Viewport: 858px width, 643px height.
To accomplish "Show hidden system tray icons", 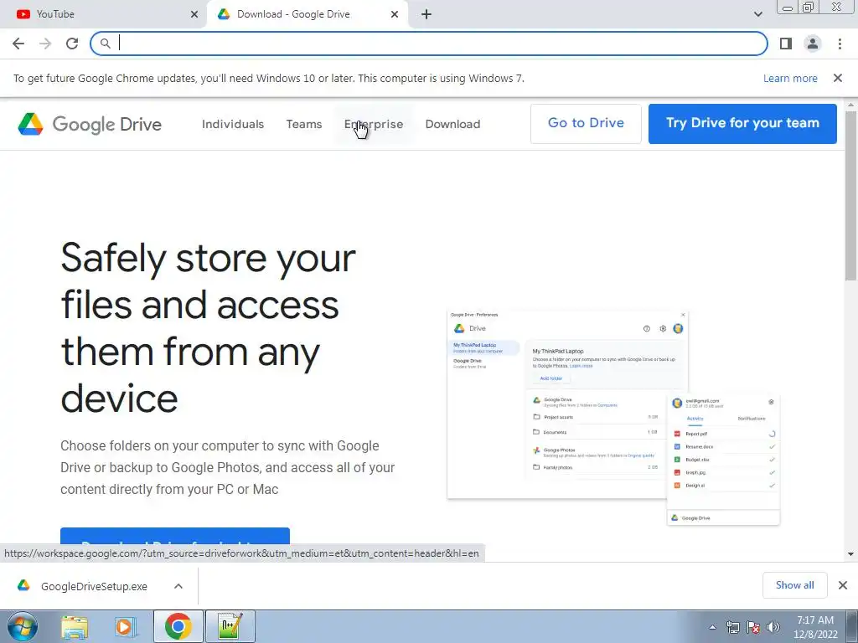I will (712, 627).
